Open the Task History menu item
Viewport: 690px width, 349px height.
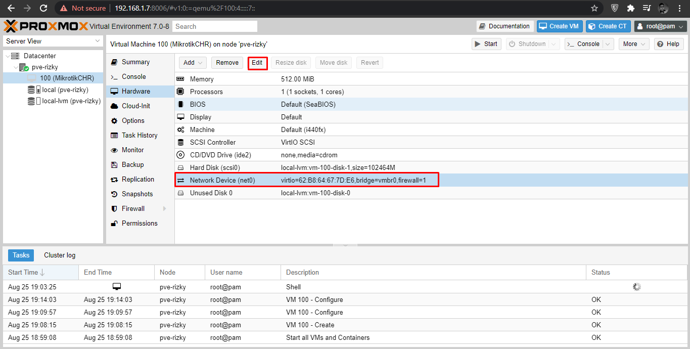(140, 136)
